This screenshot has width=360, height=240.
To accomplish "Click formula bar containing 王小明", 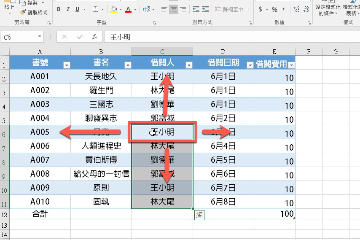I will (232, 37).
